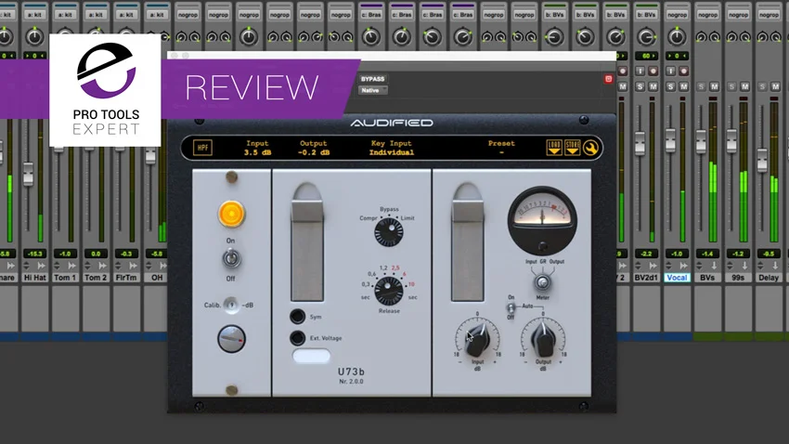Click the 99s channel volume fader

[x=731, y=141]
